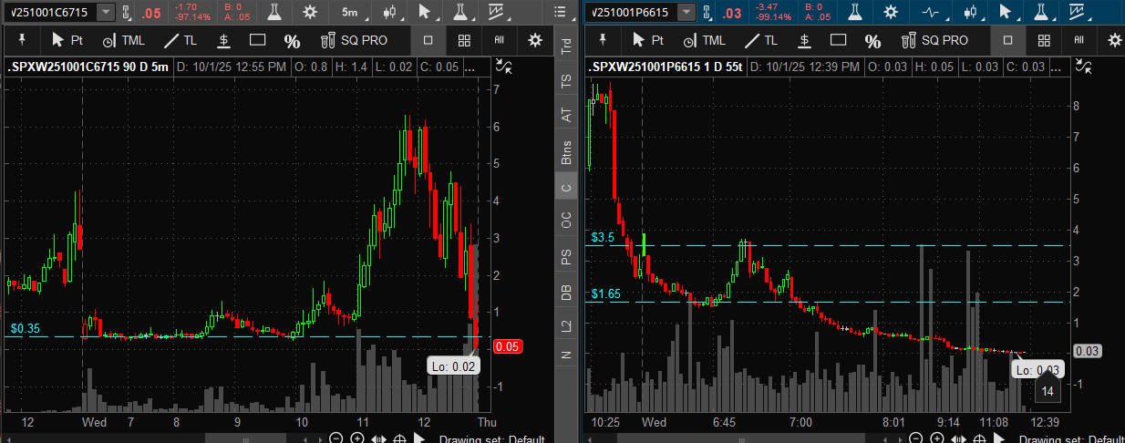Toggle the pin on left chart drawing toolbar

tap(22, 40)
